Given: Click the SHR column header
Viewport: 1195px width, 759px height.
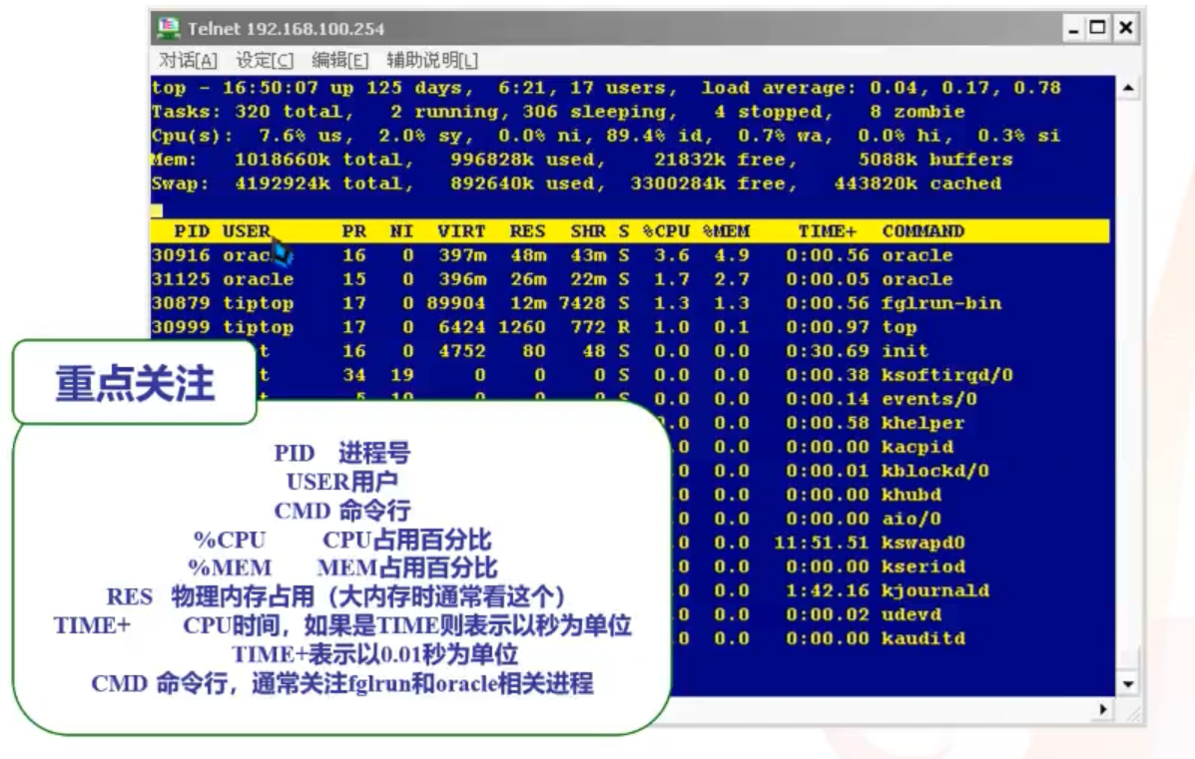Looking at the screenshot, I should (588, 231).
